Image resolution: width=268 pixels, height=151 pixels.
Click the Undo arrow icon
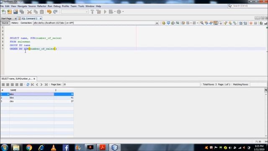click(x=49, y=12)
